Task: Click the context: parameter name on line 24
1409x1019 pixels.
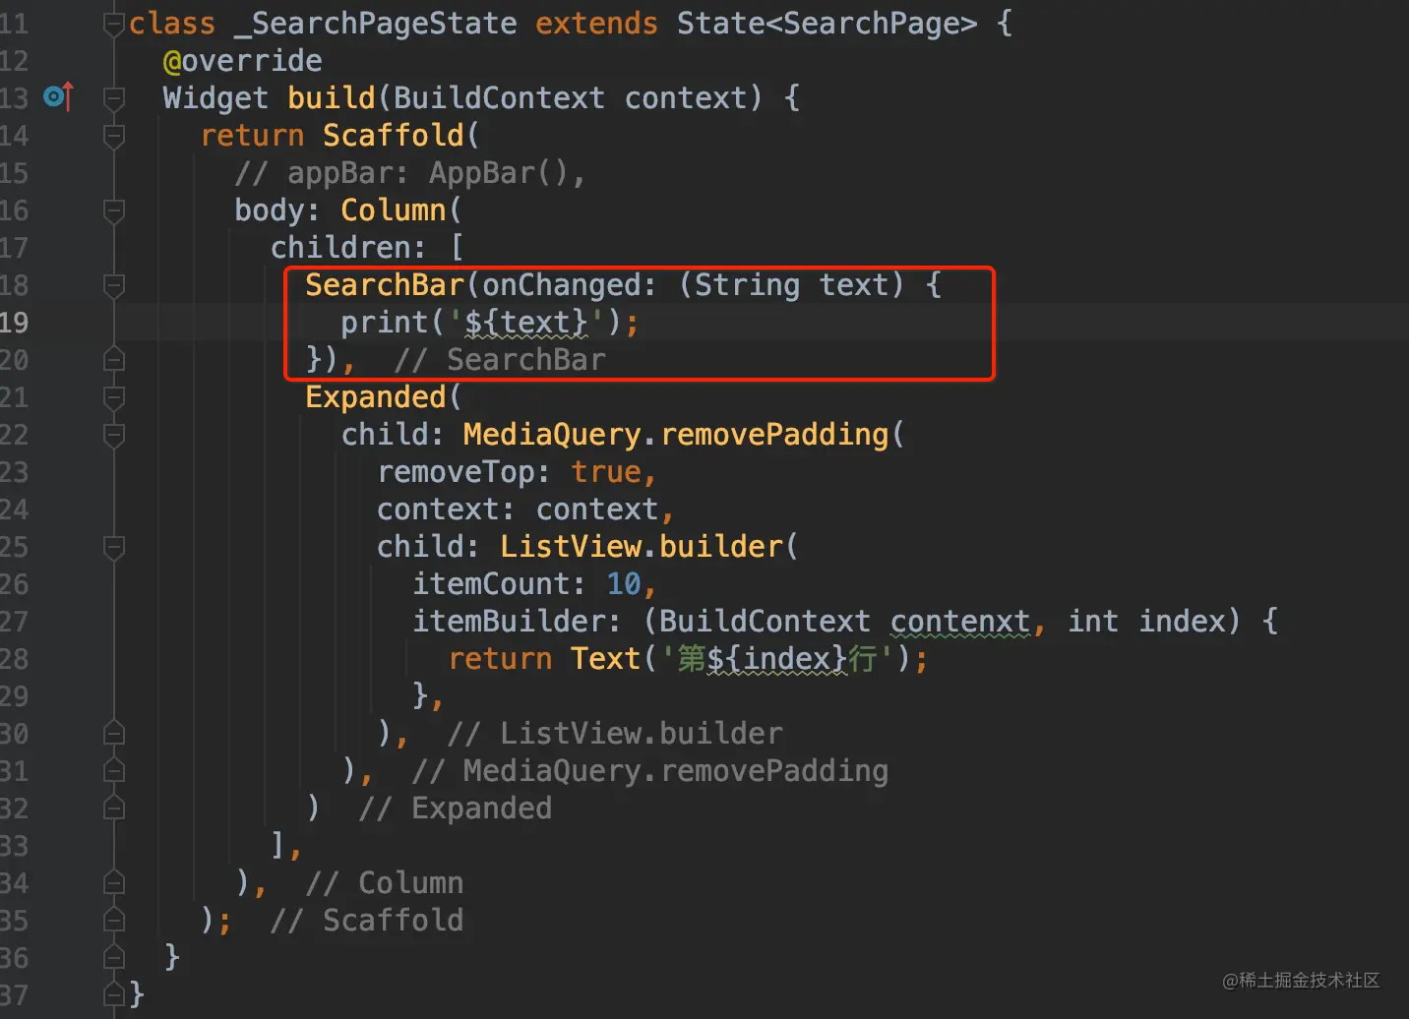Action: click(446, 509)
